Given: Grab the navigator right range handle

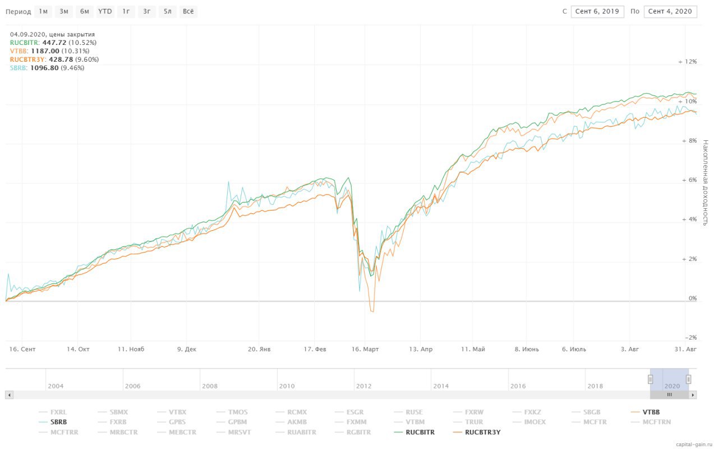Looking at the screenshot, I should click(688, 379).
